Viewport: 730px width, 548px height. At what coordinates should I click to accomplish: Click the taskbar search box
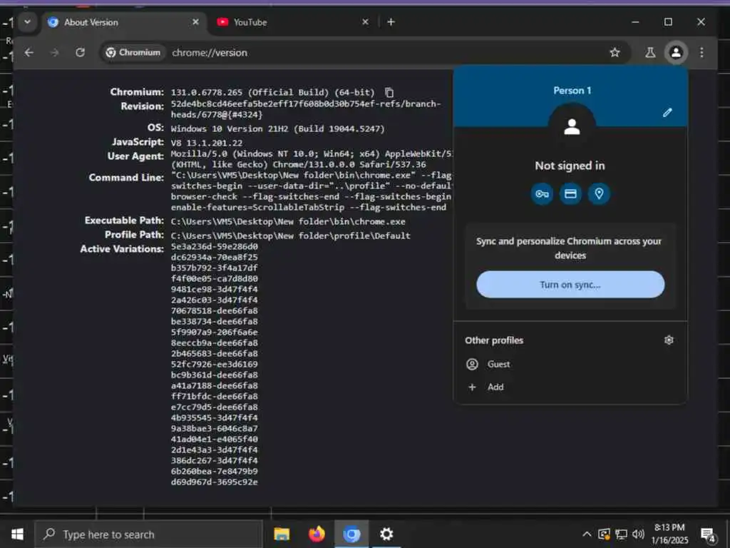149,534
